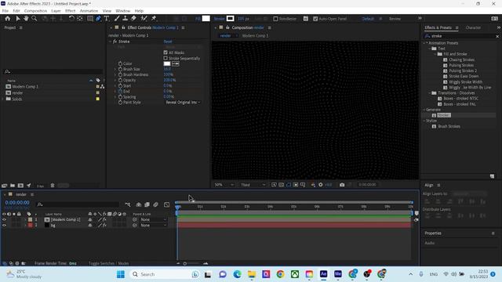The image size is (502, 282).
Task: Collapse the Fill and Stroke folder
Action: [x=435, y=54]
